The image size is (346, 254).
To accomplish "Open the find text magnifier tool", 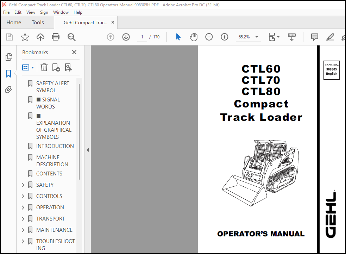I will tap(71, 37).
